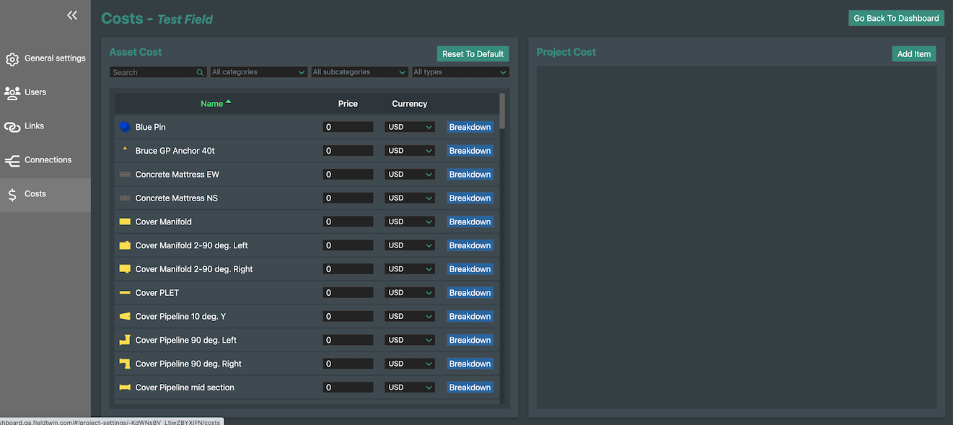
Task: Change currency for Bruce GP Anchor 40t
Action: [409, 151]
